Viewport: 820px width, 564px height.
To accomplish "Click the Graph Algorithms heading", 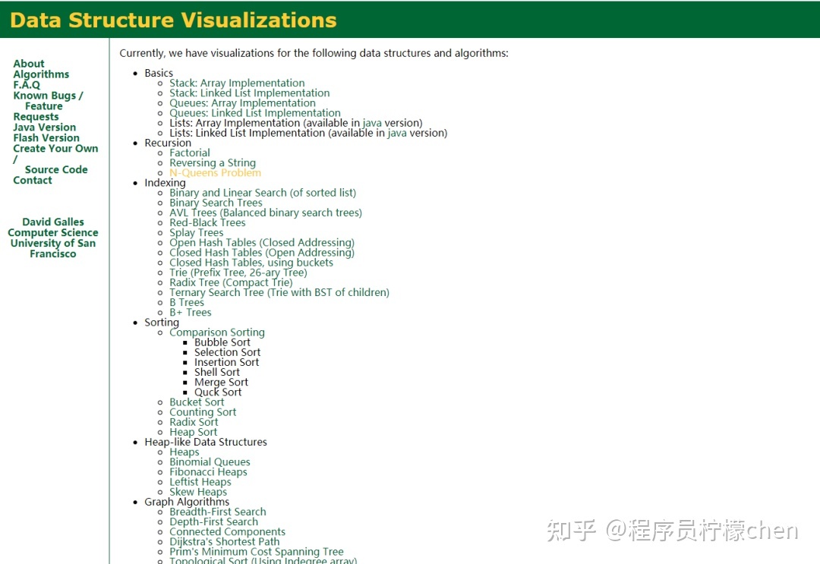I will point(187,502).
